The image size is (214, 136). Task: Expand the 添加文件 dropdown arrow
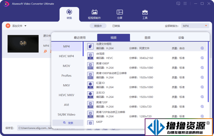(x=25, y=26)
